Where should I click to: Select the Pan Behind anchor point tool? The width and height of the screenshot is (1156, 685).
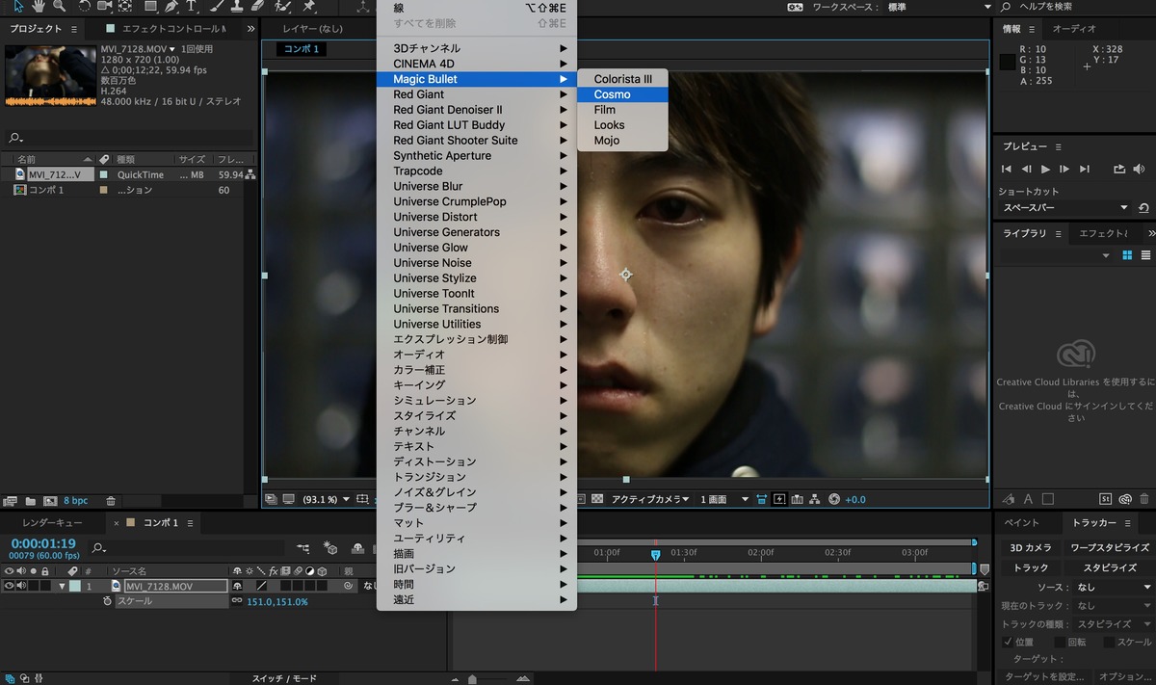(x=125, y=6)
